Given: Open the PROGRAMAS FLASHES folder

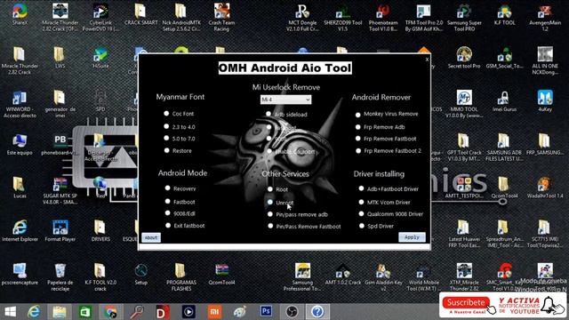Looking at the screenshot, I should [181, 277].
